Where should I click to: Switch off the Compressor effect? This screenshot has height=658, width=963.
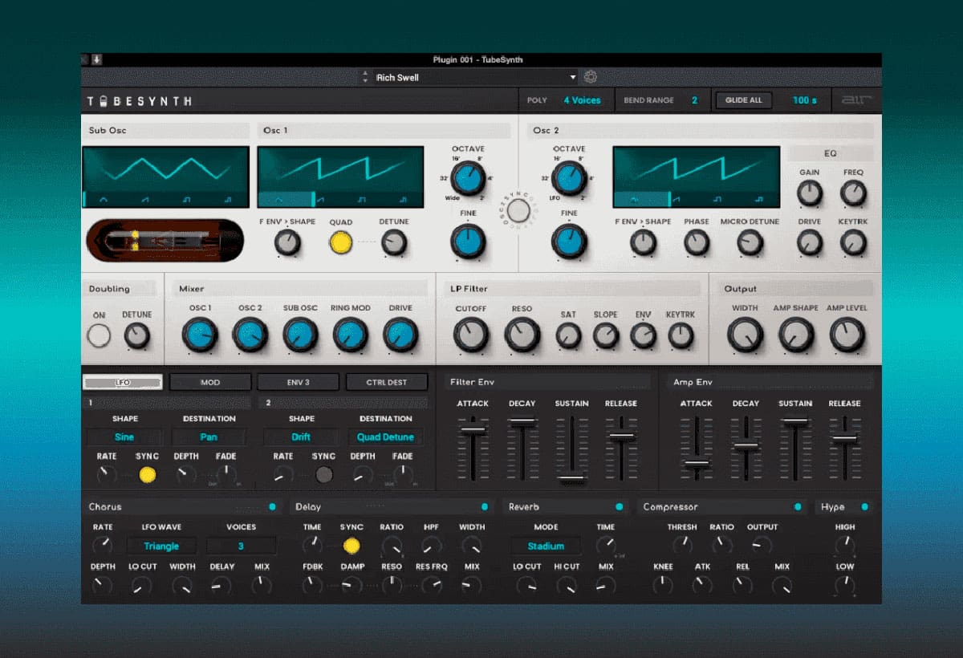pyautogui.click(x=797, y=507)
